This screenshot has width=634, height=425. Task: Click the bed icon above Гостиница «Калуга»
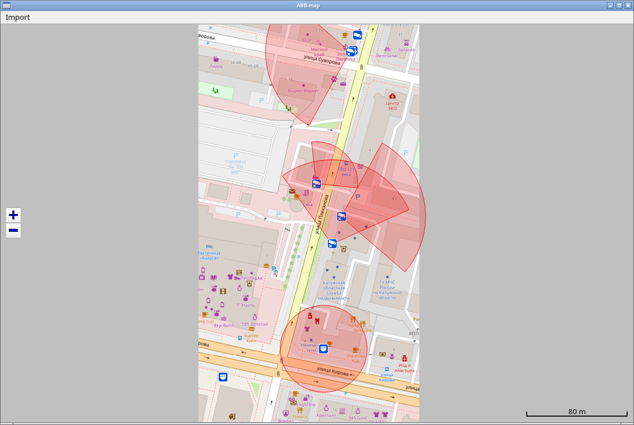pos(209,246)
